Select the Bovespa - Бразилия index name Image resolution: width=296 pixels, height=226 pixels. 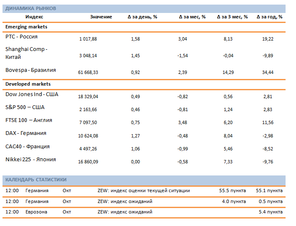[30, 70]
